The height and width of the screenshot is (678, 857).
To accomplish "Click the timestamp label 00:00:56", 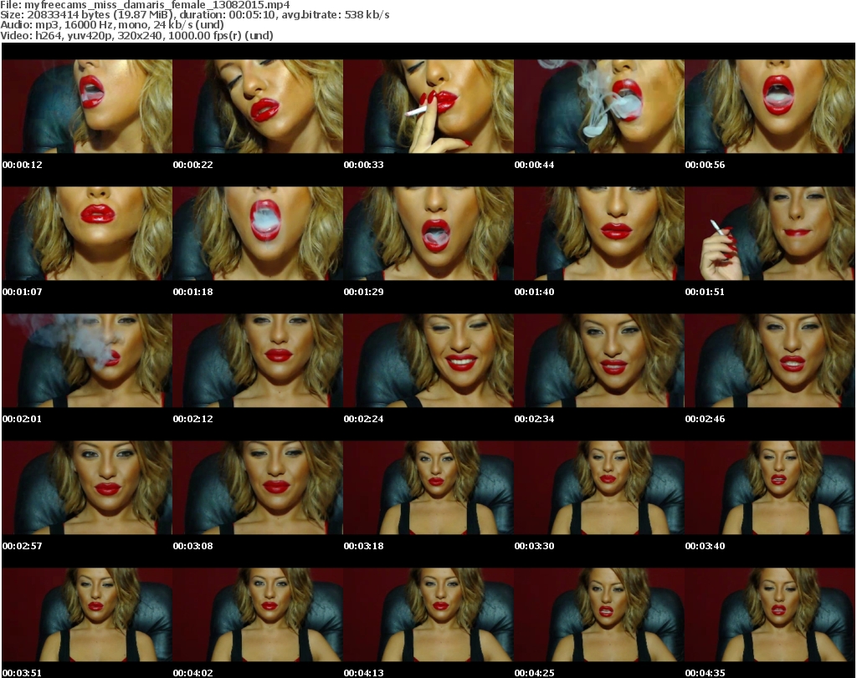I will pos(705,165).
